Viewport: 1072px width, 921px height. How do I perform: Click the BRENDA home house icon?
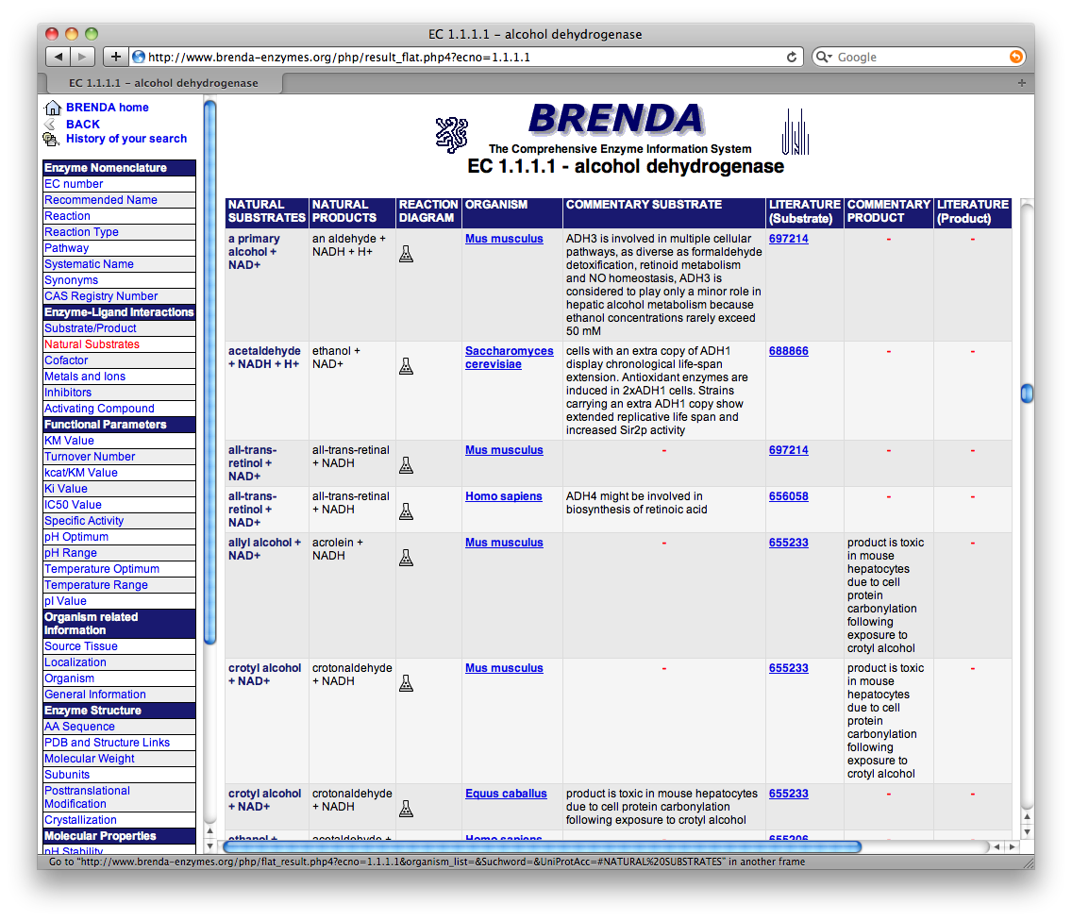[53, 108]
